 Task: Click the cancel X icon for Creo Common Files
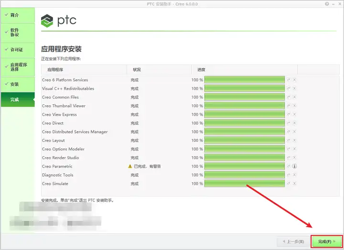coord(294,97)
